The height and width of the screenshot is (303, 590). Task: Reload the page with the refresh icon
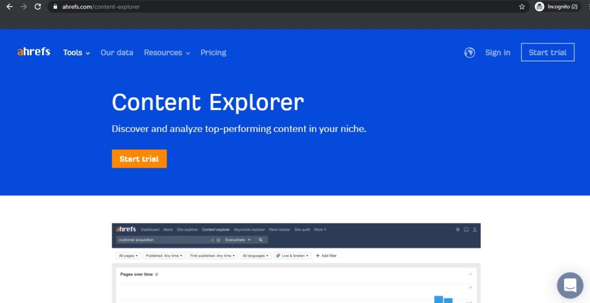click(37, 7)
